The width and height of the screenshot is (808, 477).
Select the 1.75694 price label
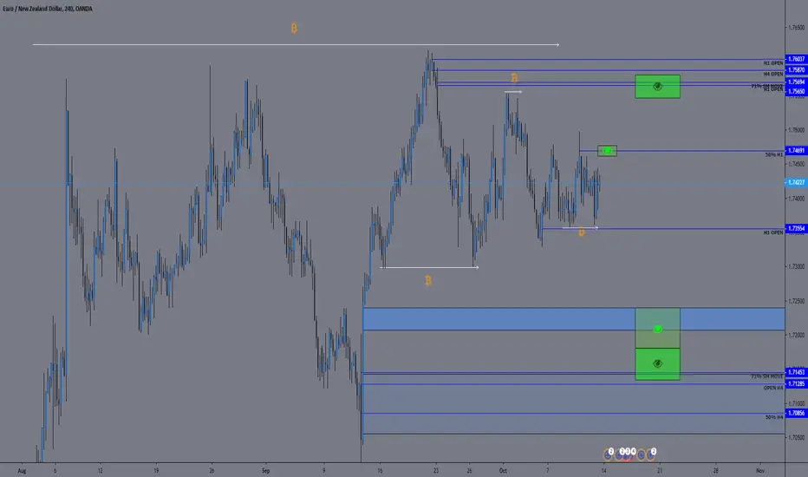point(796,82)
